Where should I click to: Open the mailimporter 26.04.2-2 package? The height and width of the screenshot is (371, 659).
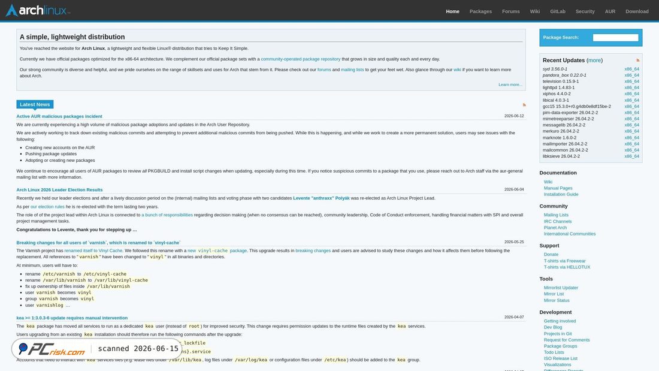tap(565, 144)
